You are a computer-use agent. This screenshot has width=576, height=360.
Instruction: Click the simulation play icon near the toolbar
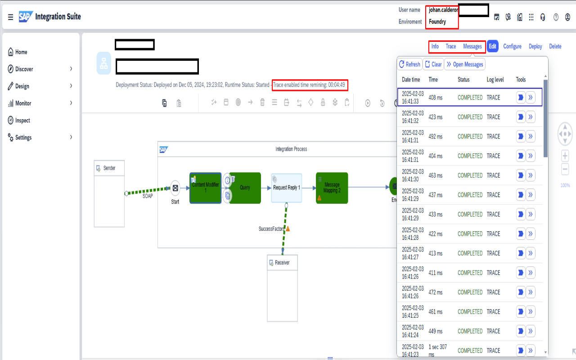click(x=368, y=103)
